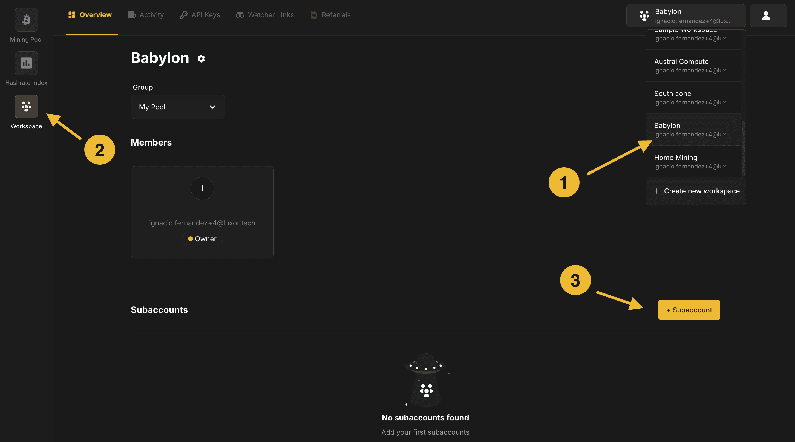The width and height of the screenshot is (795, 442).
Task: Click the Owner role badge
Action: pyautogui.click(x=202, y=239)
